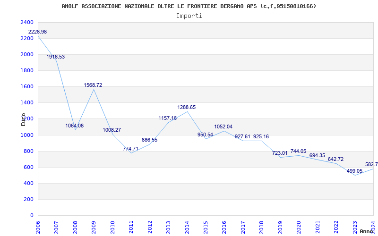Click the 2019 year axis label

point(280,228)
